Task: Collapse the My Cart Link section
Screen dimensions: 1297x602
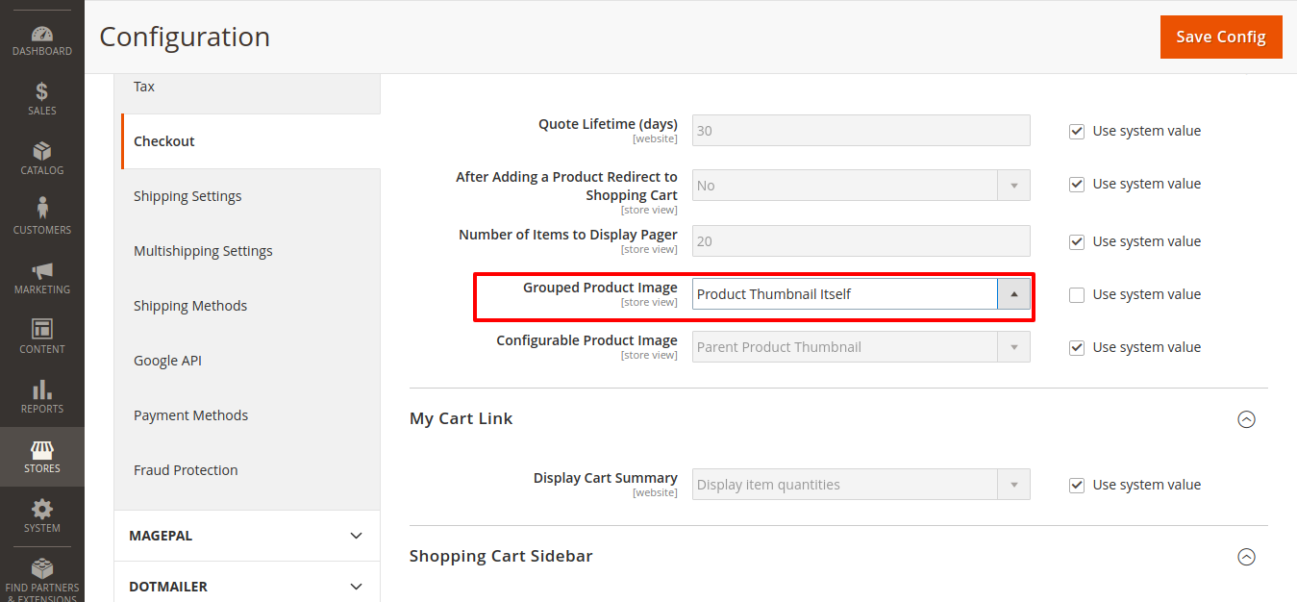Action: 1246,419
